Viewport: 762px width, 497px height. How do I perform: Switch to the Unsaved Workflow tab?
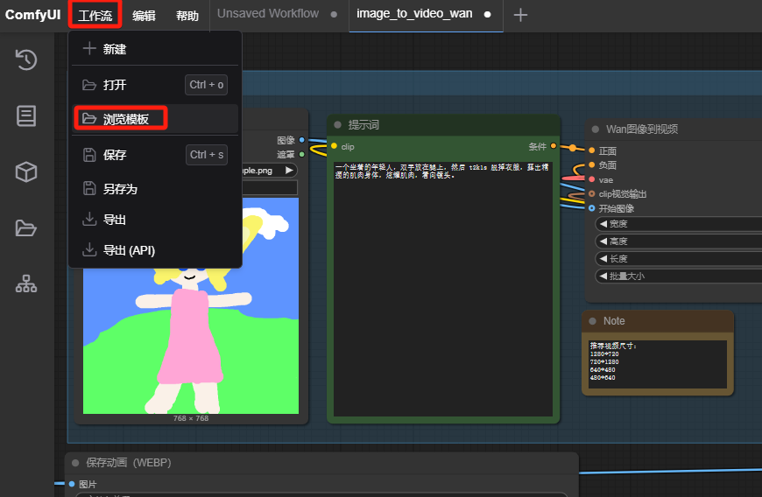(268, 14)
